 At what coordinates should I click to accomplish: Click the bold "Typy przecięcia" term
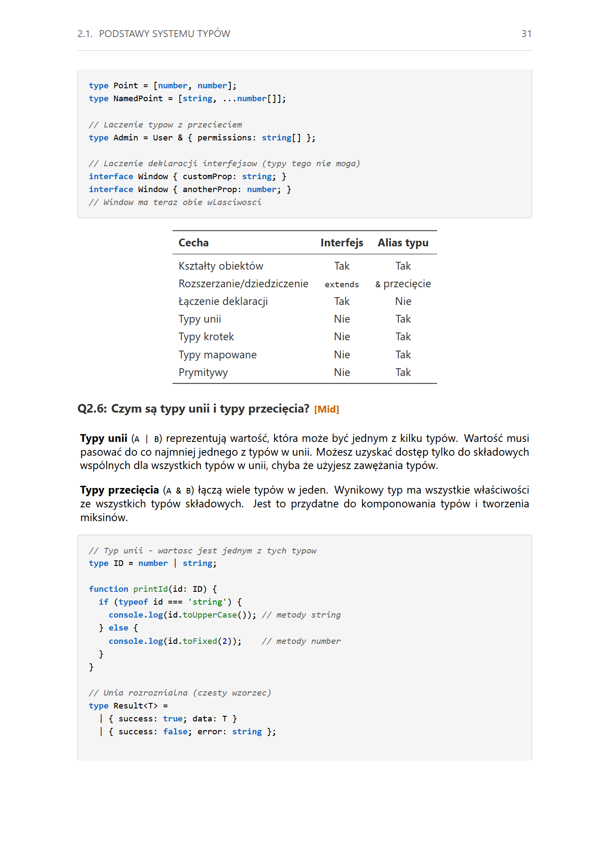119,490
